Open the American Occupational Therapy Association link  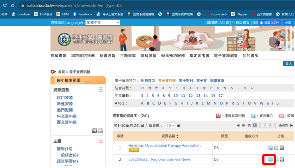pyautogui.click(x=164, y=145)
